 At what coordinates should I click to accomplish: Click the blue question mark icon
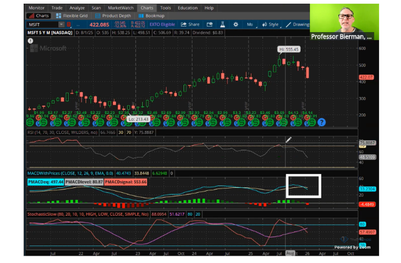321,122
